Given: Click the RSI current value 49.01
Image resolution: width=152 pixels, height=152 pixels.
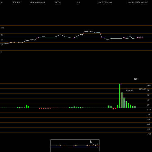Looking at the screenshot, I should coord(140,37).
